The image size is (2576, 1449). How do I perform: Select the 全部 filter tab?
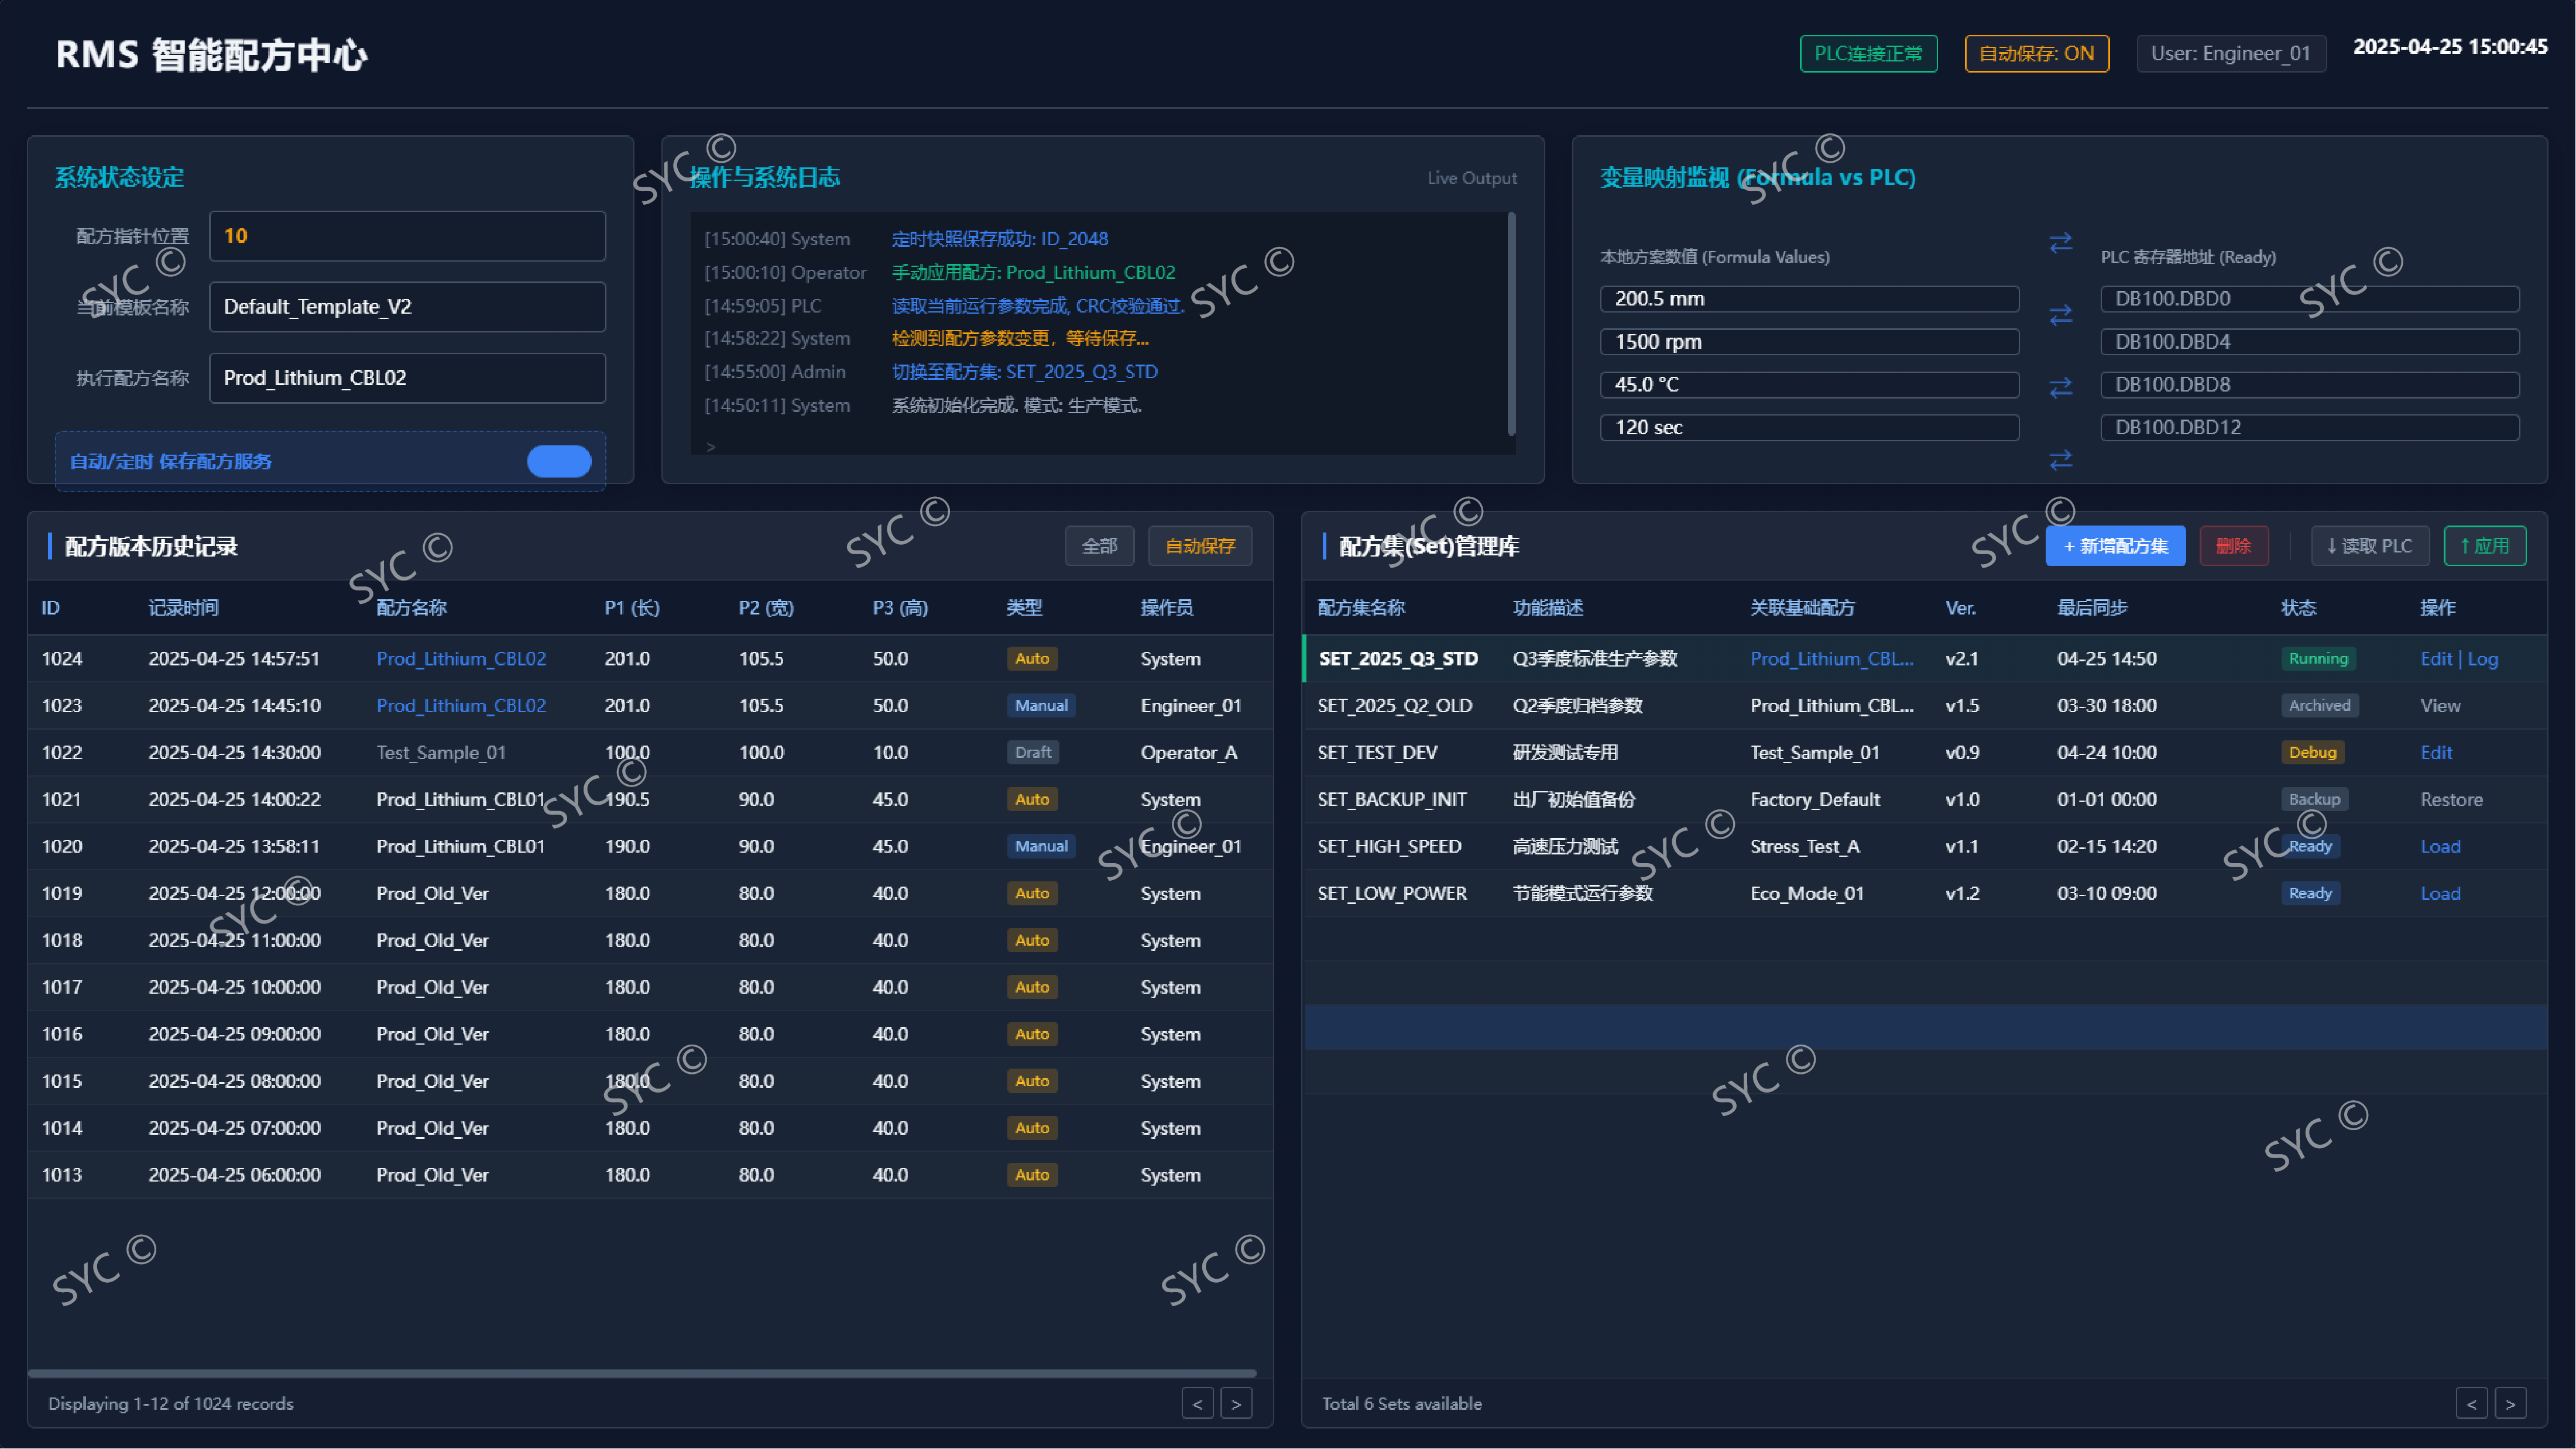[1099, 546]
